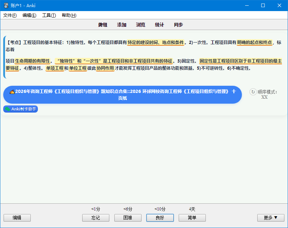Screen dimensions: 288x228
Task: Click the Anki app icon in title bar
Action: point(6,5)
